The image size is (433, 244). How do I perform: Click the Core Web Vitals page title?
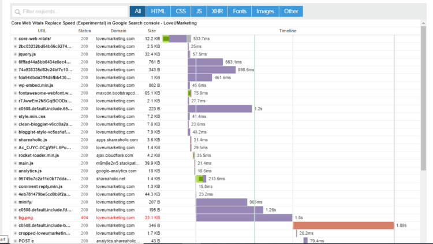point(104,23)
